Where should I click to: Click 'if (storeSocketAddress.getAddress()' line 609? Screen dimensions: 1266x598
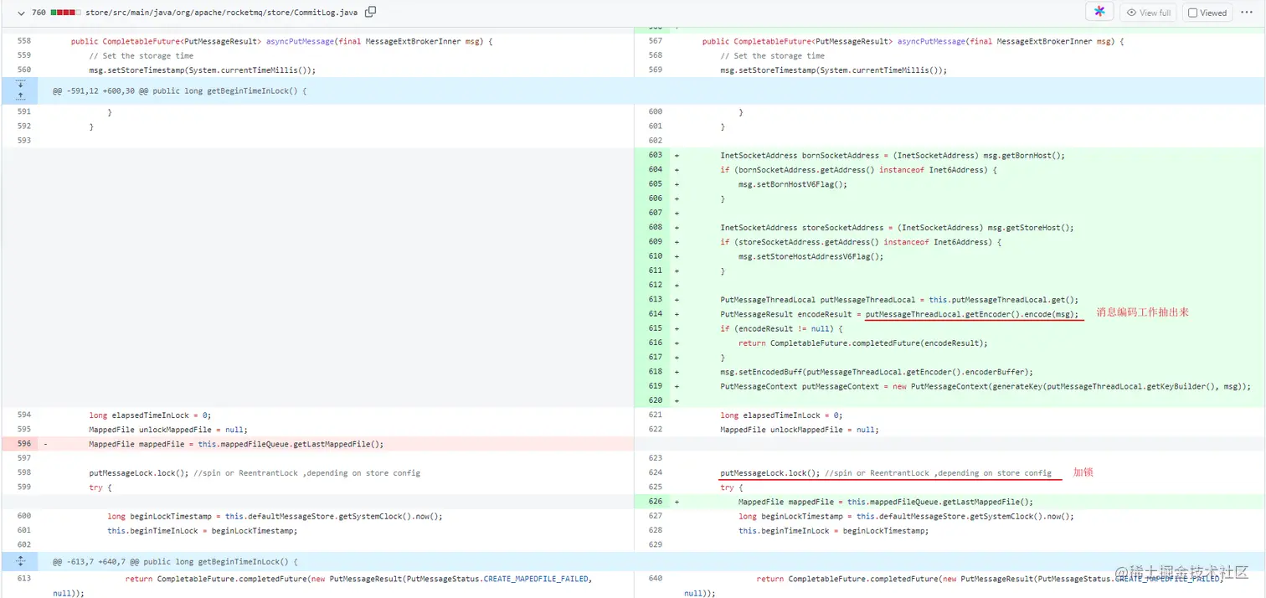[x=861, y=242]
